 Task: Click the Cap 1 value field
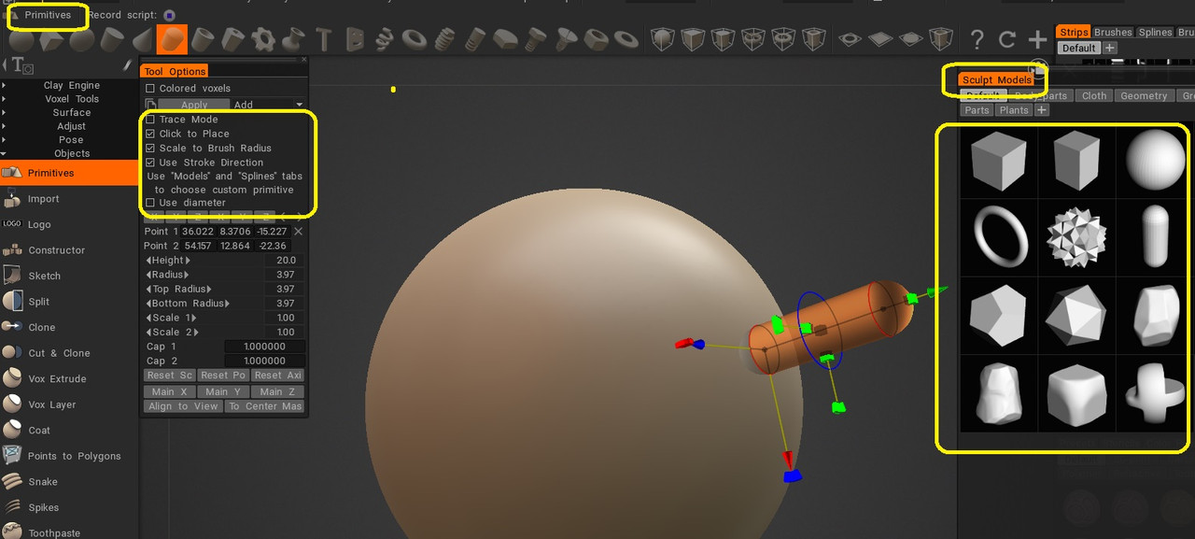(x=264, y=347)
